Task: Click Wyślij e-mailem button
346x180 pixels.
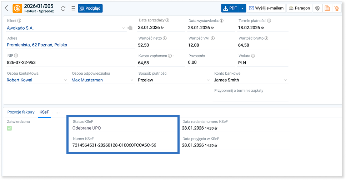Action: [266, 8]
